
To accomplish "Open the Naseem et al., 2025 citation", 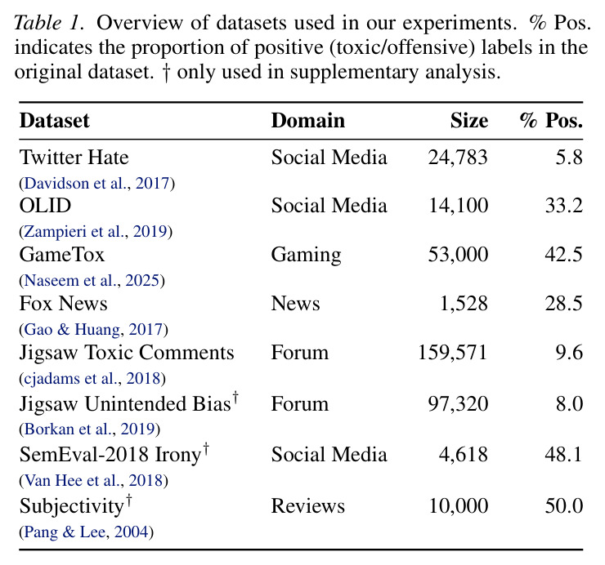I will [92, 281].
